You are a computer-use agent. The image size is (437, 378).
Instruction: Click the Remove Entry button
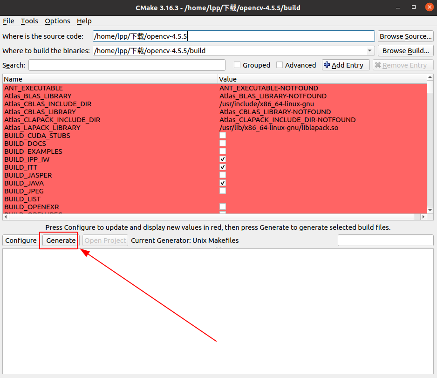(403, 65)
